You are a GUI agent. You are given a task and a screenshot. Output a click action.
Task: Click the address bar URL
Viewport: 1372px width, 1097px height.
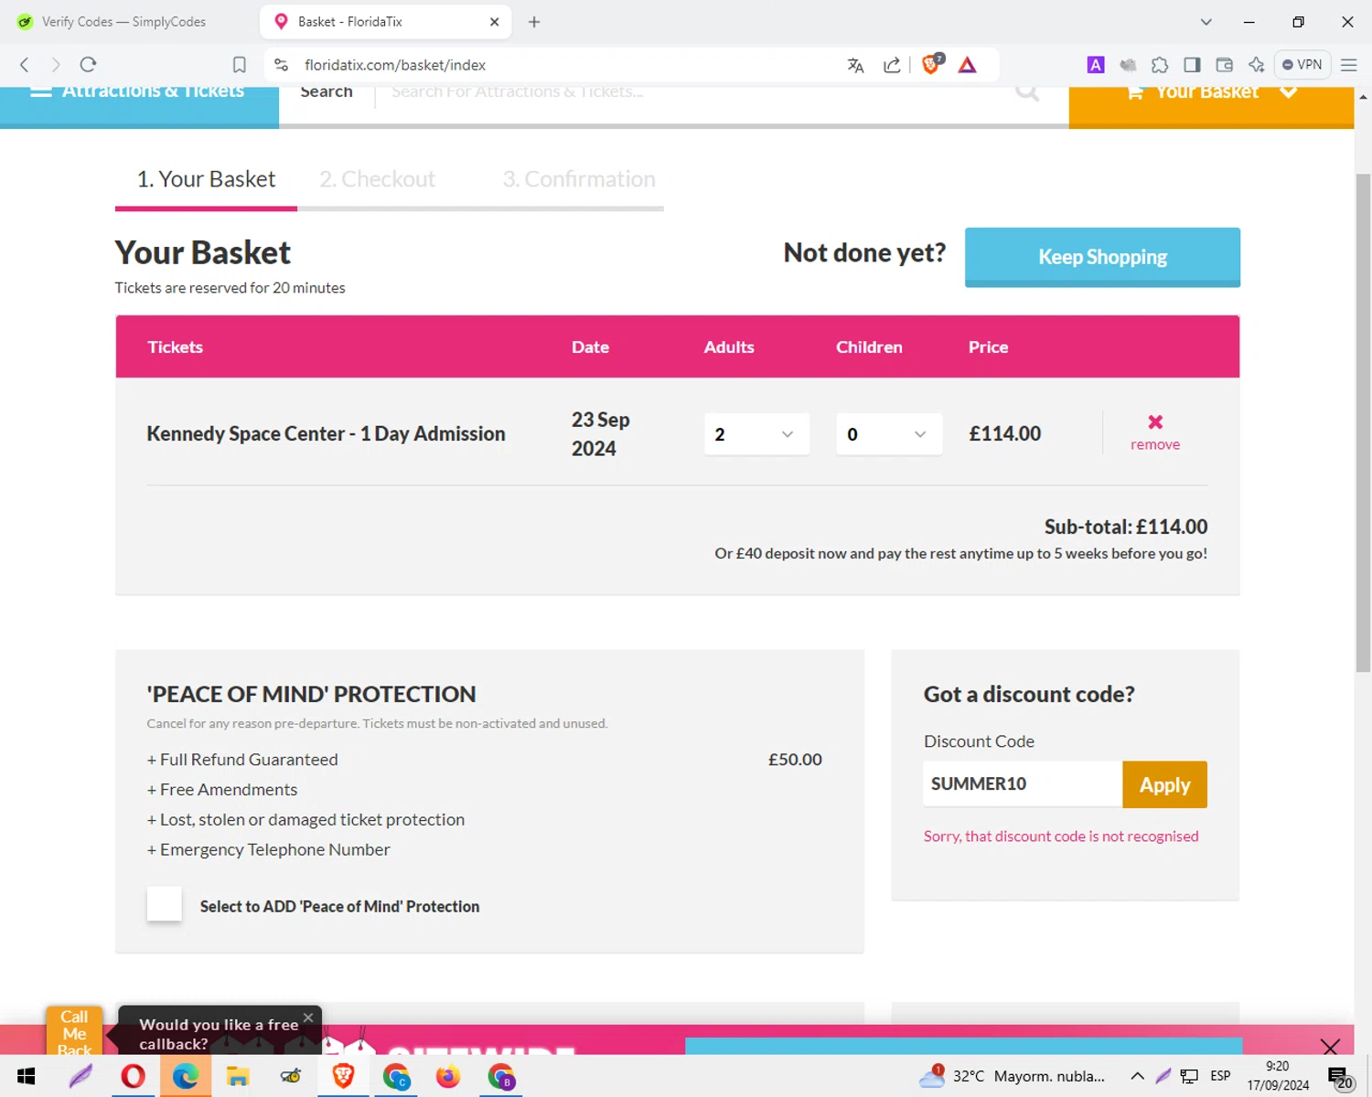click(x=395, y=65)
